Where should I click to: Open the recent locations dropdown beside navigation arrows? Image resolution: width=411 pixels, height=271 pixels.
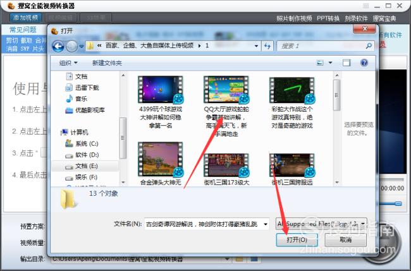(x=82, y=46)
